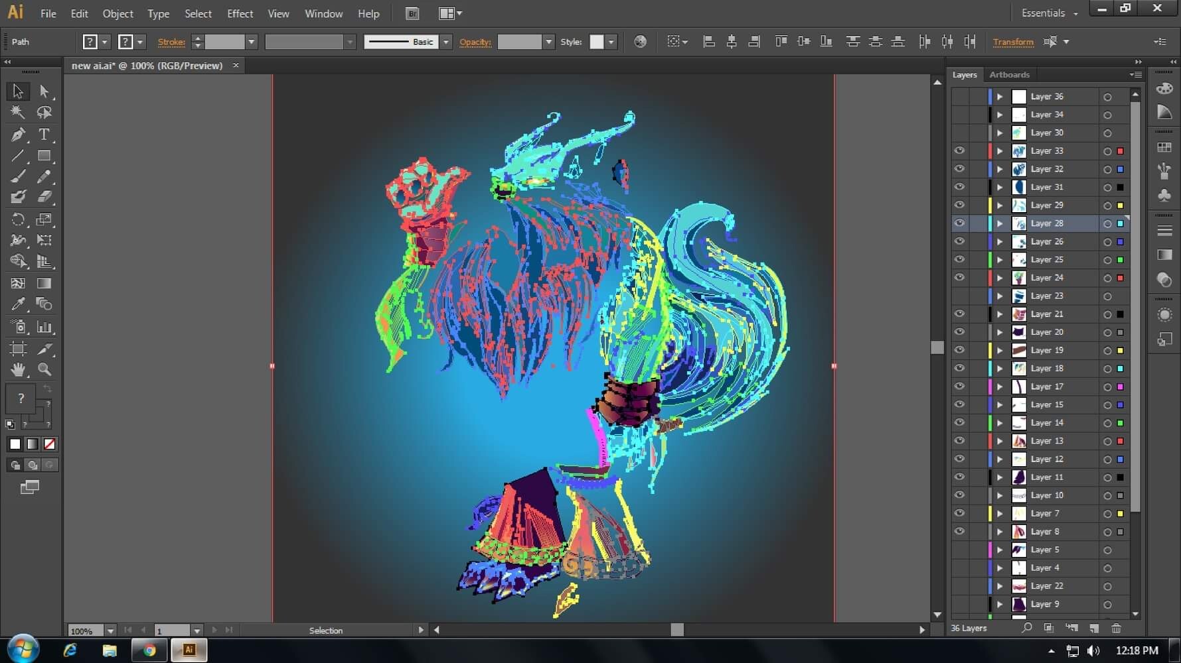Click the Recolor Artwork icon

pos(640,42)
